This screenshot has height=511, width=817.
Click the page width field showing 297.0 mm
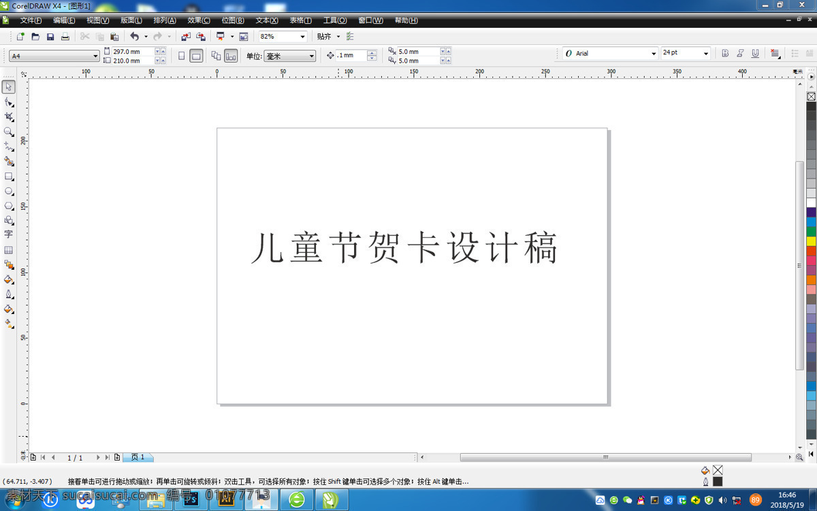click(133, 52)
